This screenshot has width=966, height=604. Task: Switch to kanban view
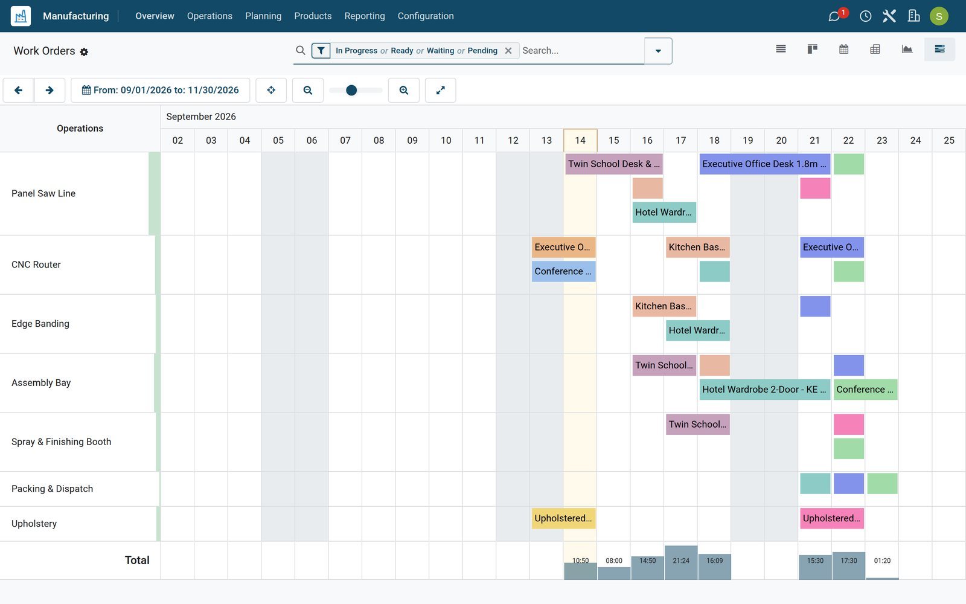(812, 50)
